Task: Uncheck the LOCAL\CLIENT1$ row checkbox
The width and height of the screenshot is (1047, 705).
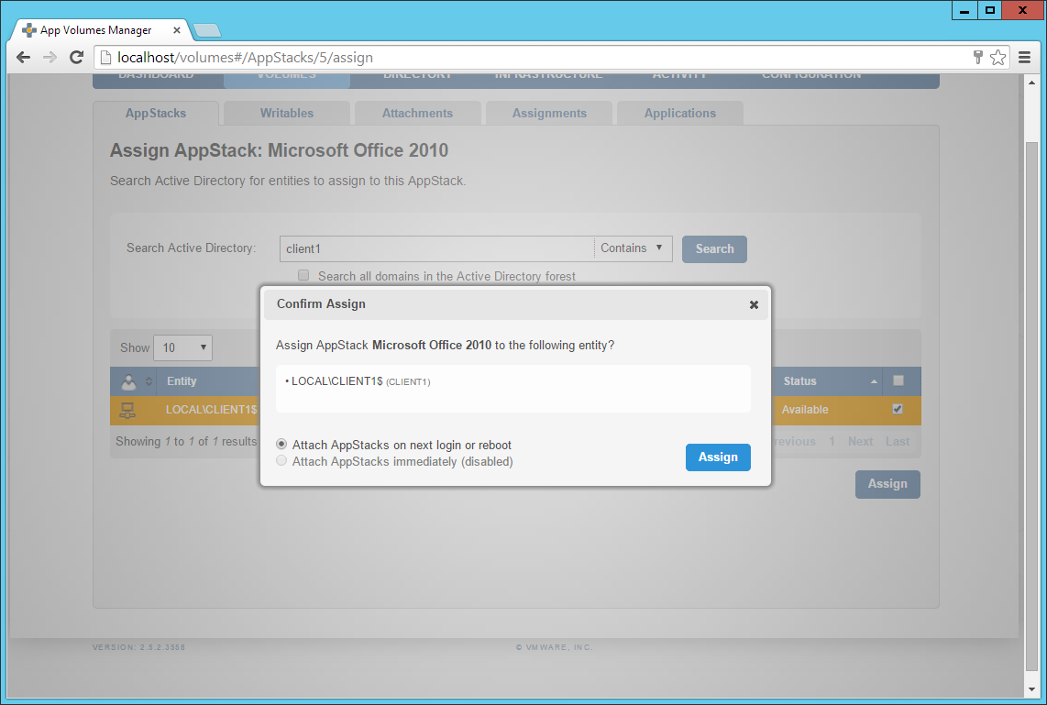Action: click(x=898, y=409)
